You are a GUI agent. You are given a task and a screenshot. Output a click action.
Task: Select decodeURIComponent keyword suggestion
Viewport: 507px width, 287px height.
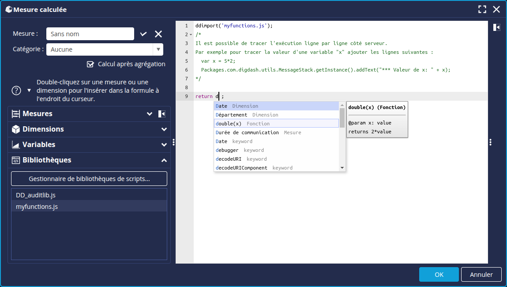tap(277, 168)
